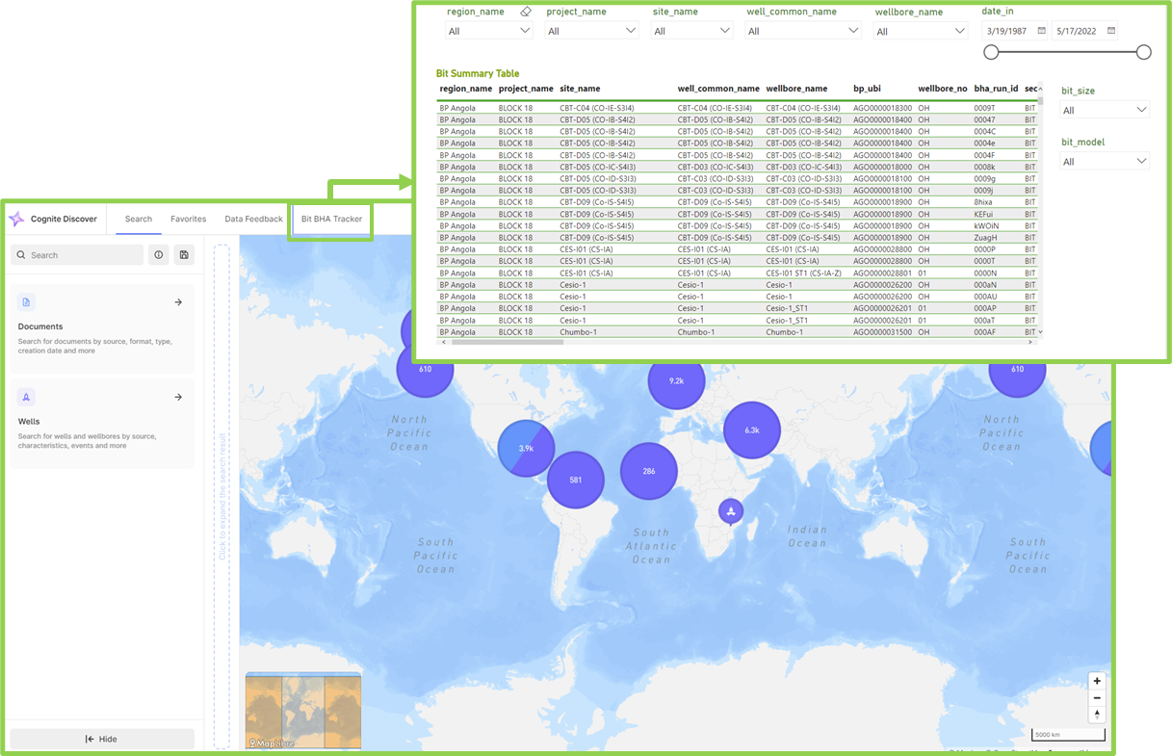This screenshot has height=756, width=1172.
Task: Reset map bearing with compass button
Action: (x=1097, y=714)
